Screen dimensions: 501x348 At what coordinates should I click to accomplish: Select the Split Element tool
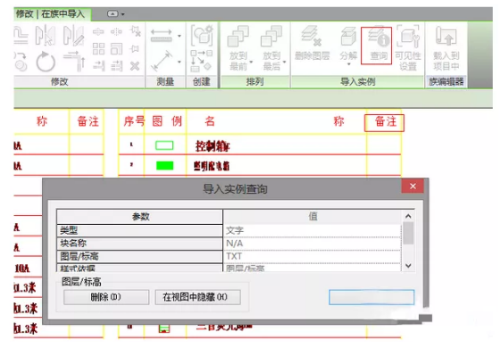point(98,32)
